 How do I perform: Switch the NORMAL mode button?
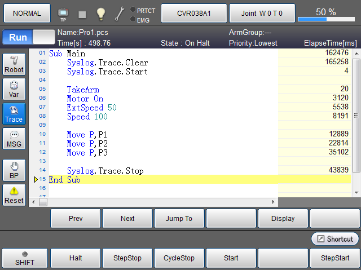point(26,12)
